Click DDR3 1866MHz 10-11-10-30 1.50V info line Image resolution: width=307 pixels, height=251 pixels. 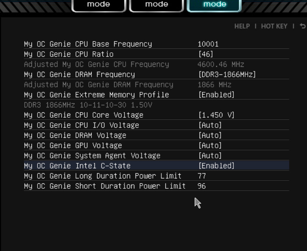pyautogui.click(x=88, y=105)
